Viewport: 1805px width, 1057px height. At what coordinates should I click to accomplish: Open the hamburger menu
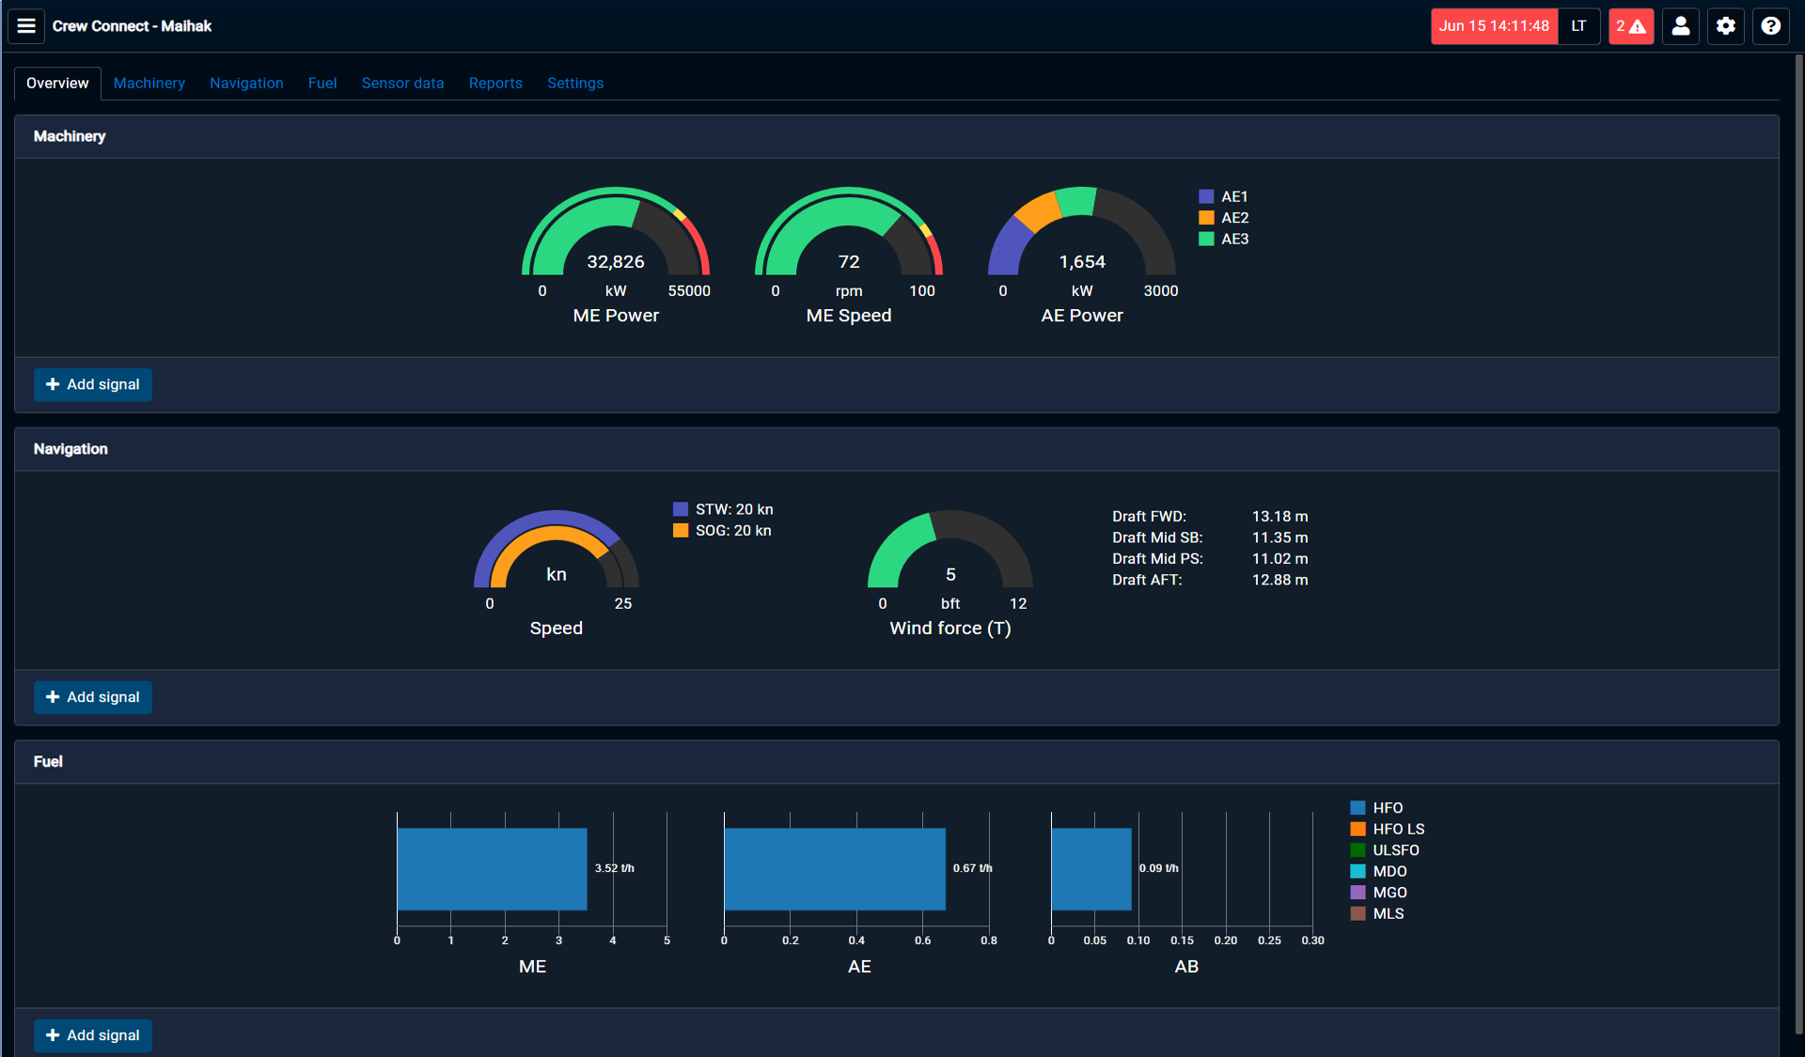tap(26, 26)
